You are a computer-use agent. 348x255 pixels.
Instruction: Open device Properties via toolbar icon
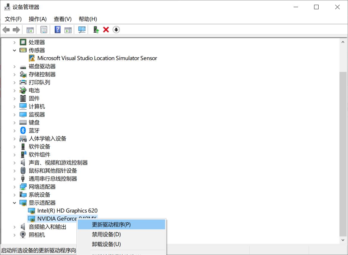click(43, 29)
